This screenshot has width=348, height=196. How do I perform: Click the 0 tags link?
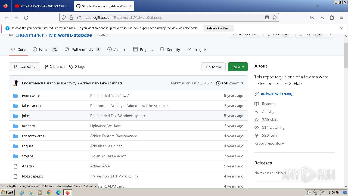click(x=77, y=67)
